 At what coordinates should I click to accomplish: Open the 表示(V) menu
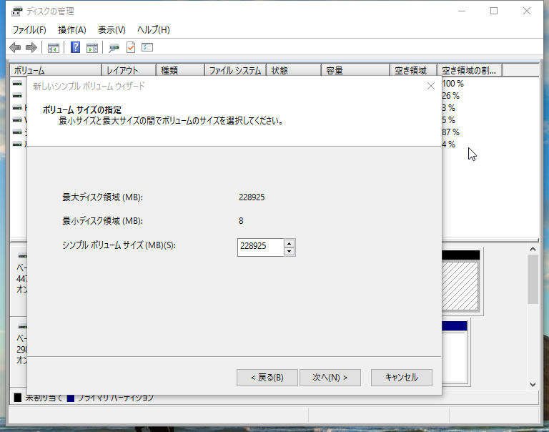pyautogui.click(x=112, y=30)
